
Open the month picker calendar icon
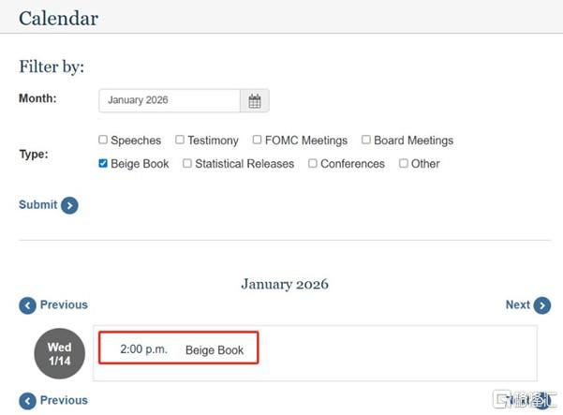[255, 101]
